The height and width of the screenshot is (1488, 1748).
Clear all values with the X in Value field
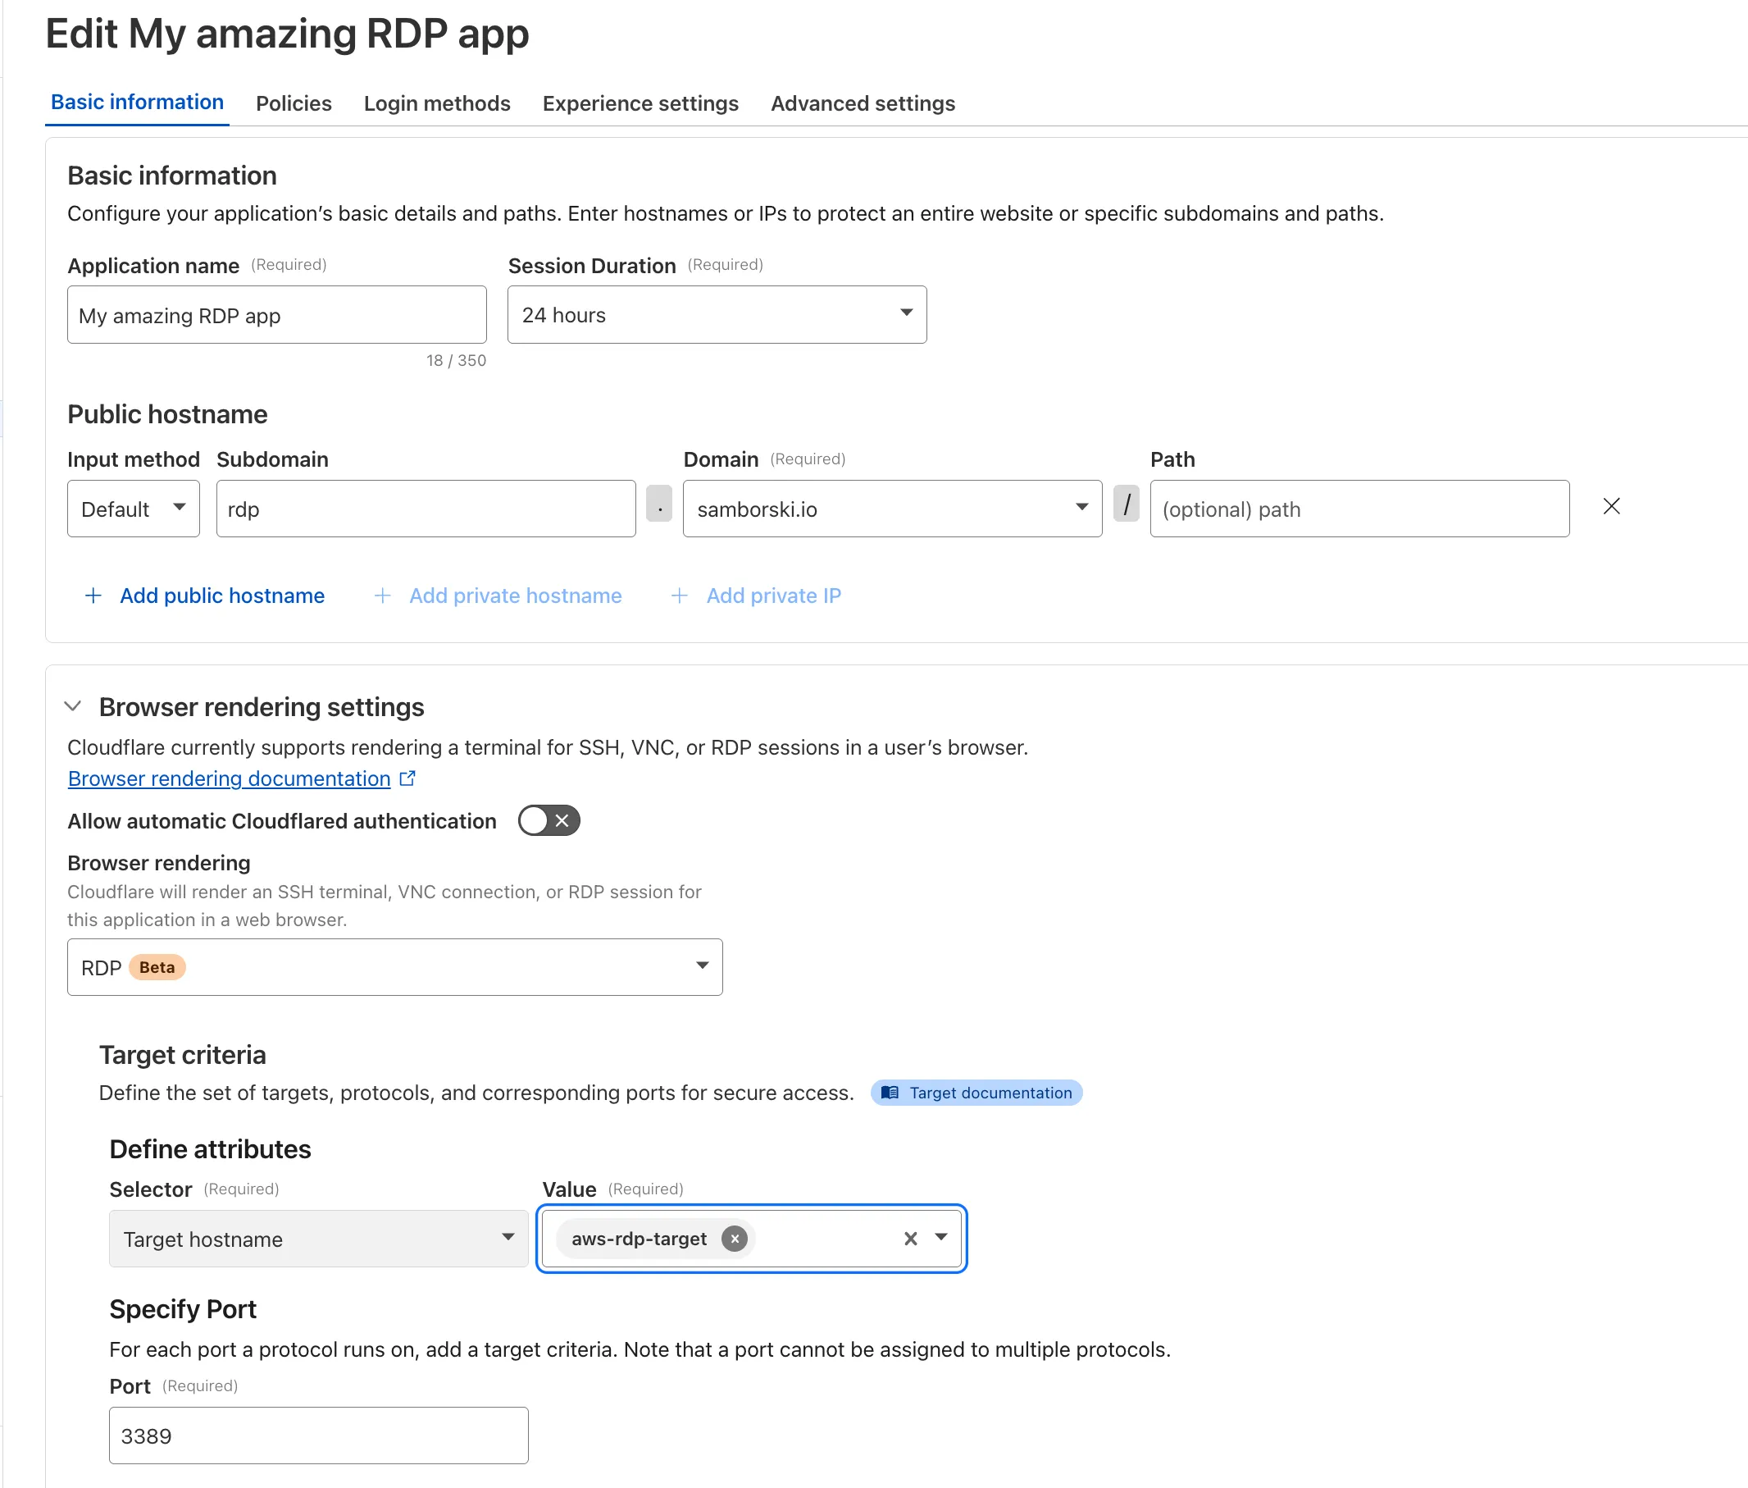[911, 1239]
